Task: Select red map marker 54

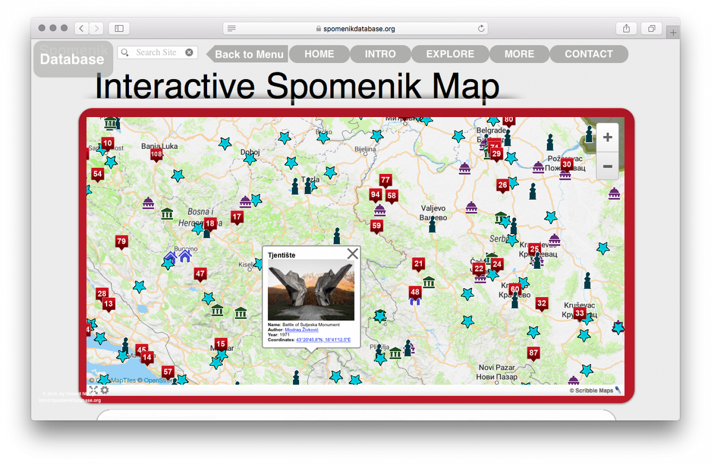Action: point(98,175)
